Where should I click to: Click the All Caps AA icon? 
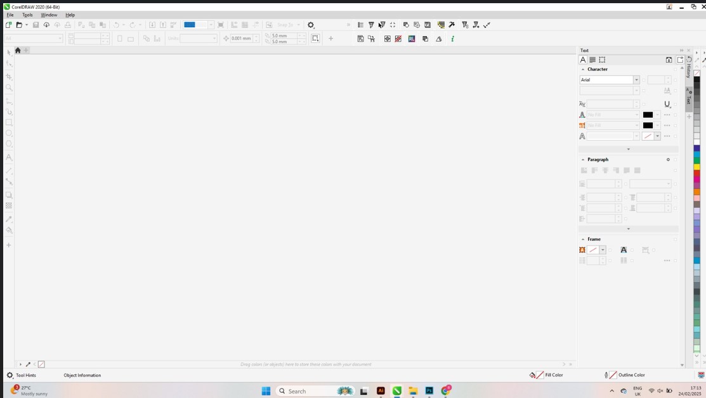click(667, 91)
